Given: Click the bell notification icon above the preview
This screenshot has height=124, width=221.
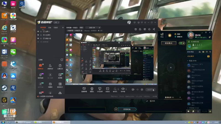Looking at the screenshot, I should (149, 29).
